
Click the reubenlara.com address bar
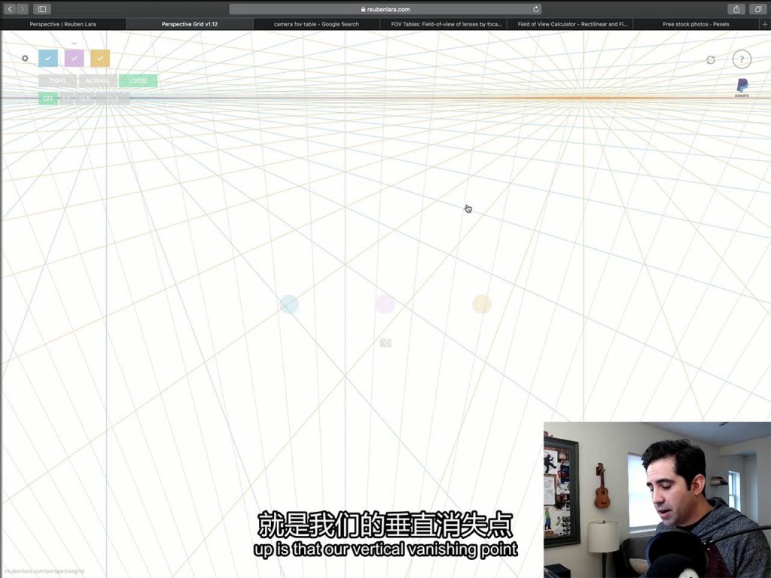tap(385, 9)
